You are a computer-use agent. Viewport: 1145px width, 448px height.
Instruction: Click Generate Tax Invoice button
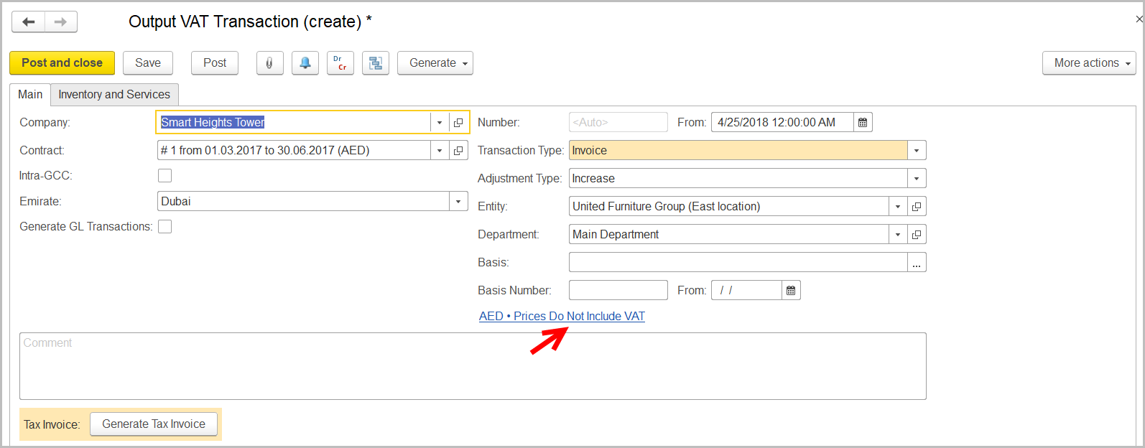coord(154,424)
